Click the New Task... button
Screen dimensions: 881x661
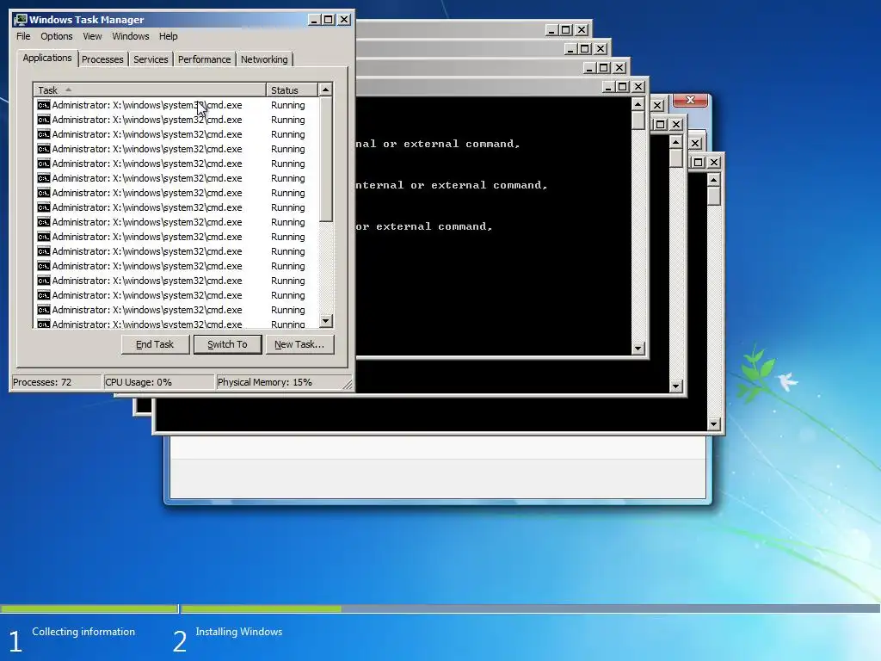(x=299, y=344)
